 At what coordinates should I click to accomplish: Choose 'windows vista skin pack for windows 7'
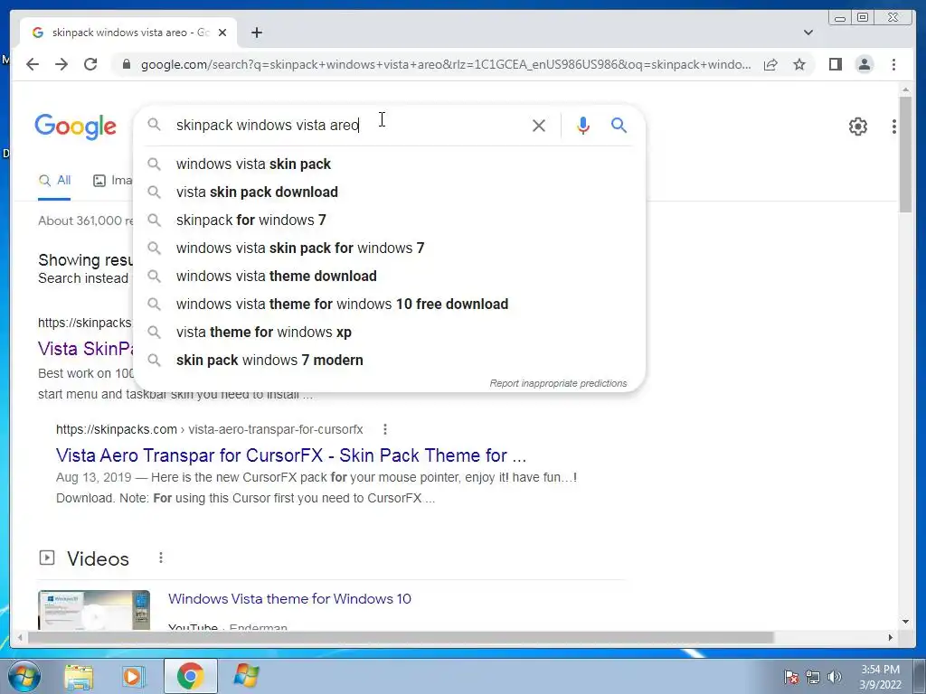click(390, 248)
